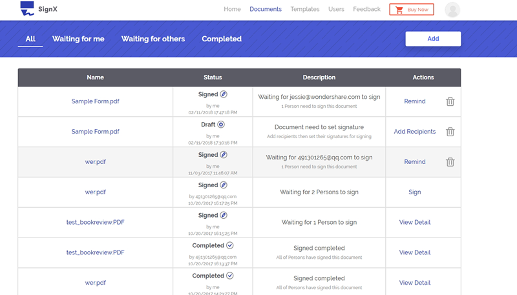The image size is (517, 295).
Task: Click the SignX logo icon
Action: (27, 8)
